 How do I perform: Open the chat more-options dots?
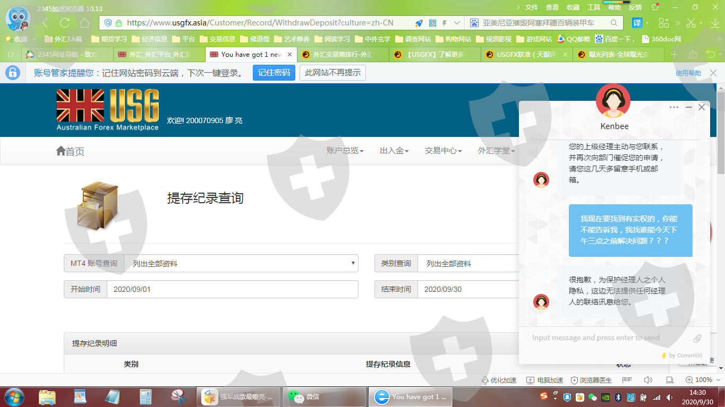pyautogui.click(x=674, y=107)
